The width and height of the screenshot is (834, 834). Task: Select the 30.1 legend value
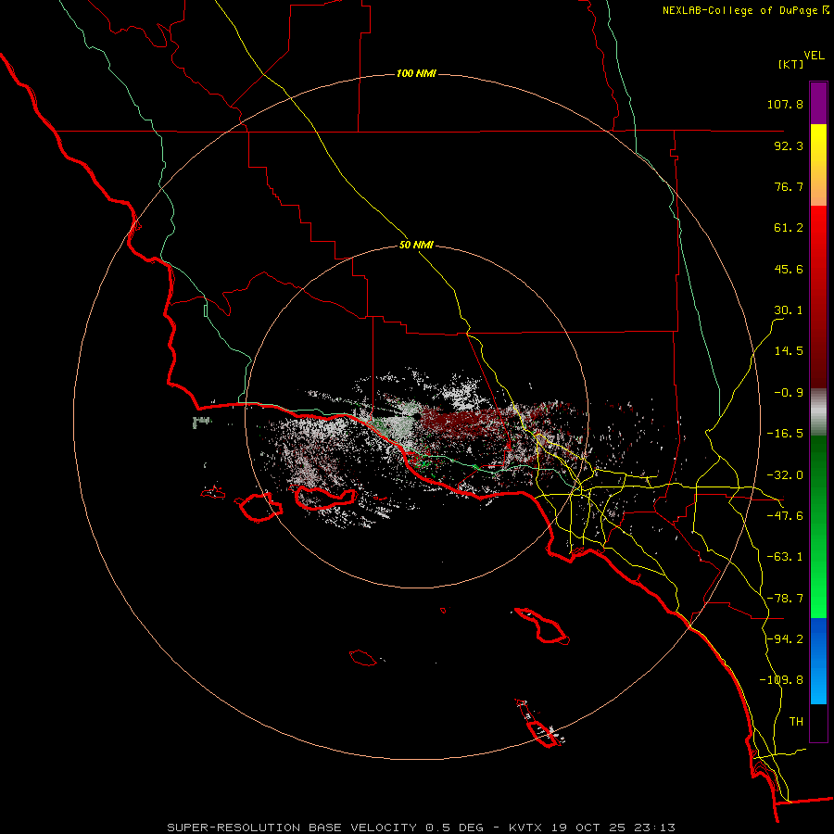coord(789,310)
